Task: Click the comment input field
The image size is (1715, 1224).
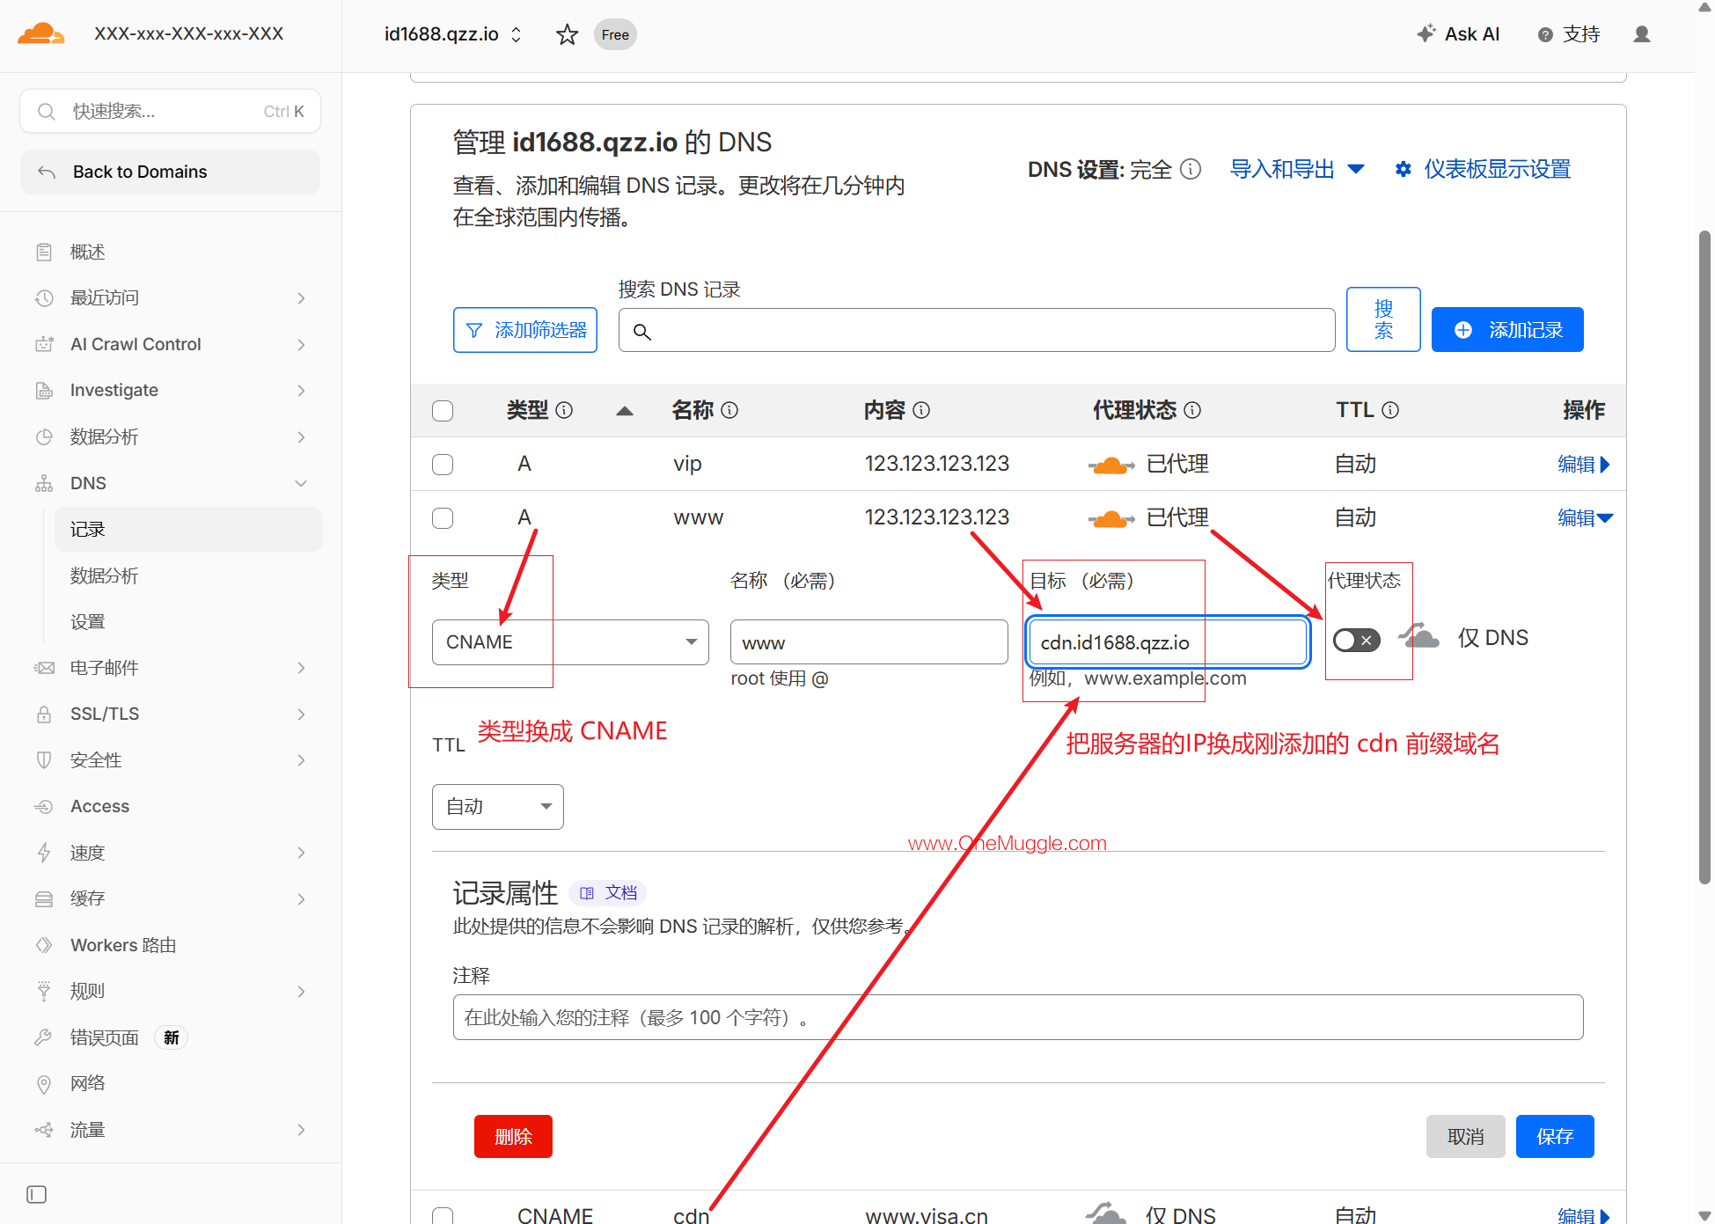Action: click(x=1018, y=1018)
